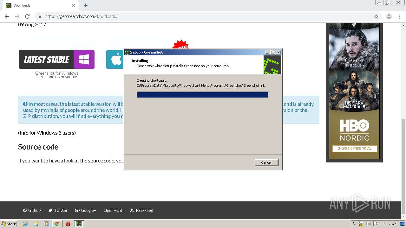
Task: Open the Github footer link
Action: pos(32,210)
